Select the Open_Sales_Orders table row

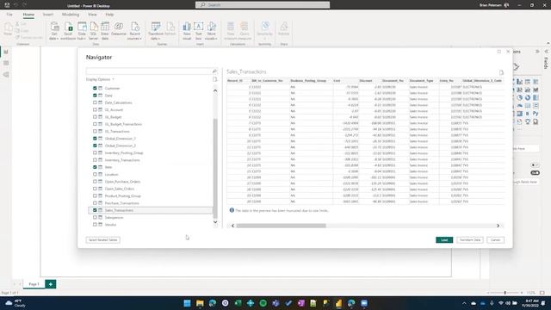click(x=151, y=189)
